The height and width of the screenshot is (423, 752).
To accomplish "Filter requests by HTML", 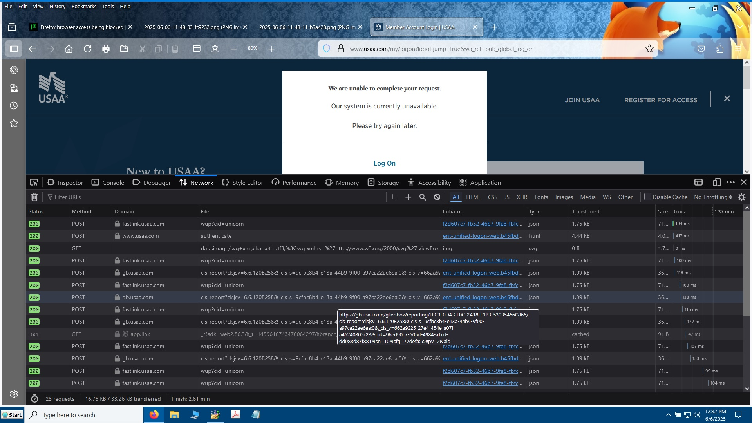I will pyautogui.click(x=473, y=197).
